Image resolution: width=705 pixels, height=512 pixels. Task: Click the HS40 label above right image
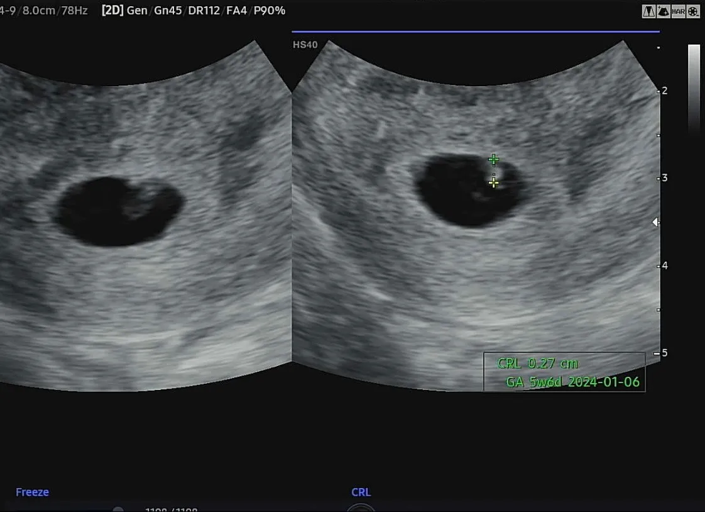[305, 45]
